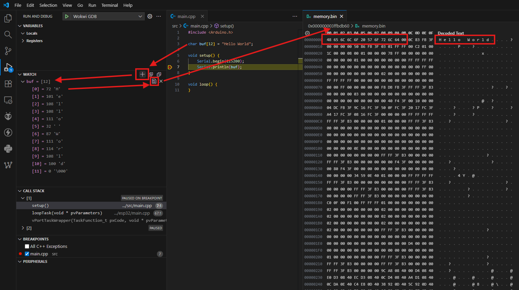The height and width of the screenshot is (290, 519).
Task: Open the Extensions view icon
Action: coord(8,84)
